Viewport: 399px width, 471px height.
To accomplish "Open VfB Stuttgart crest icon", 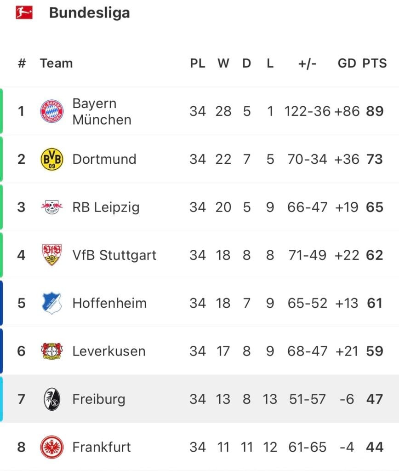I will pyautogui.click(x=51, y=255).
